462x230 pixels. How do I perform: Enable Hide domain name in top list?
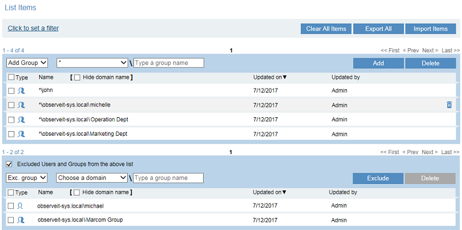coord(77,77)
